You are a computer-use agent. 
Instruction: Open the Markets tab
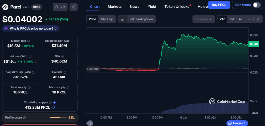tap(114, 7)
